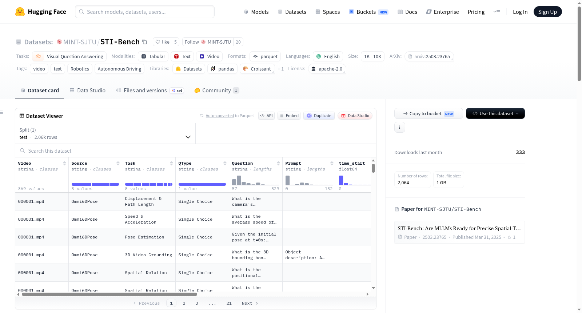The height and width of the screenshot is (313, 582).
Task: Sort the Prompt column
Action: [332, 163]
